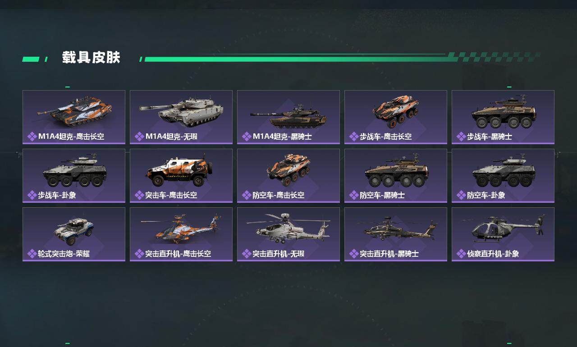The width and height of the screenshot is (577, 347).
Task: Click the purple rarity icon beside M1A4坦克-鹰击长空
Action: point(32,137)
